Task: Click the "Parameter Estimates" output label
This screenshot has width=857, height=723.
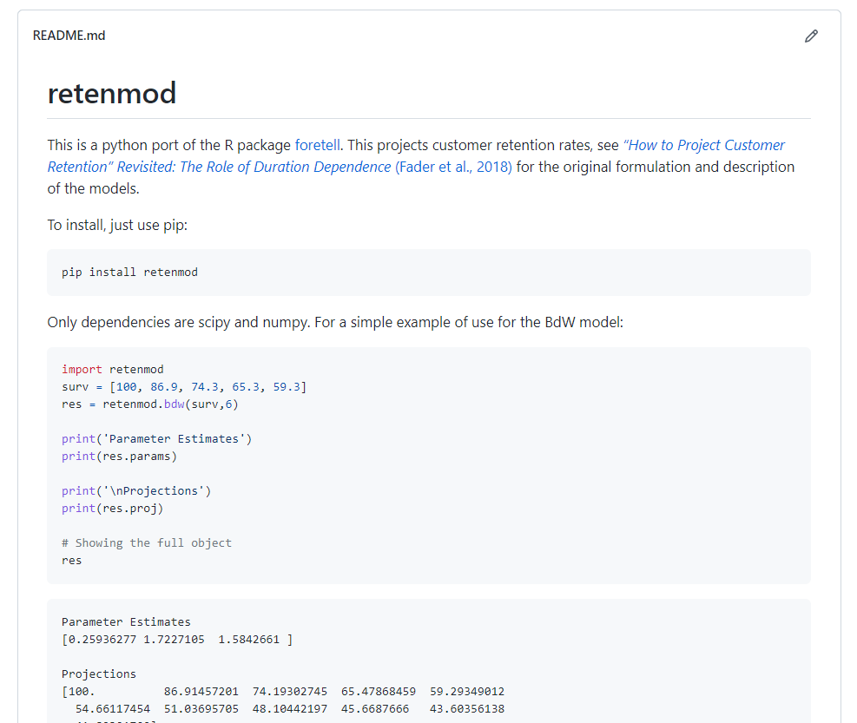Action: pyautogui.click(x=126, y=621)
